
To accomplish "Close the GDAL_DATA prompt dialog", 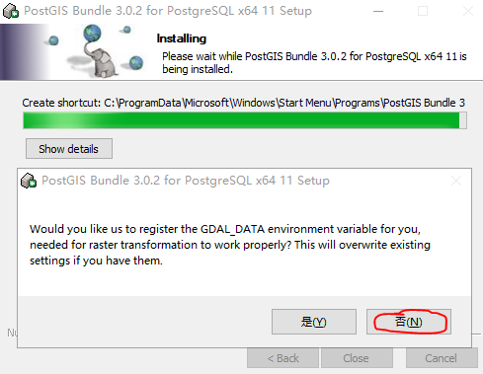I will [456, 181].
